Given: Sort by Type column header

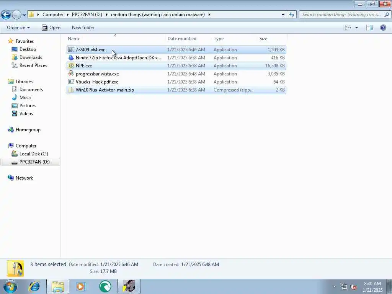Looking at the screenshot, I should coord(234,39).
